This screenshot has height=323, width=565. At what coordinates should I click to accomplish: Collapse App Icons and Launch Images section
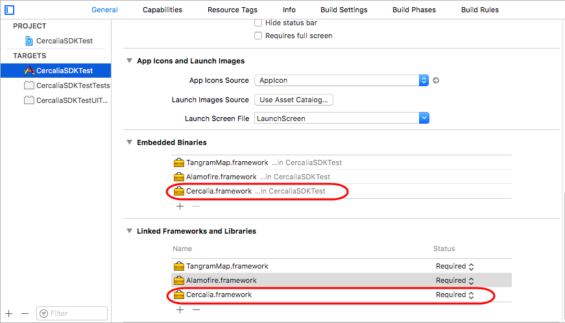(129, 61)
